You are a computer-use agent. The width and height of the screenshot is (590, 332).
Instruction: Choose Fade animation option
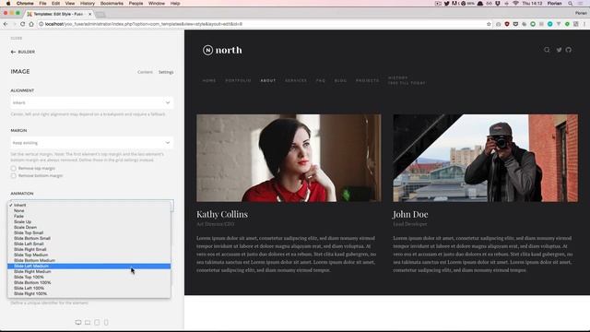[88, 217]
